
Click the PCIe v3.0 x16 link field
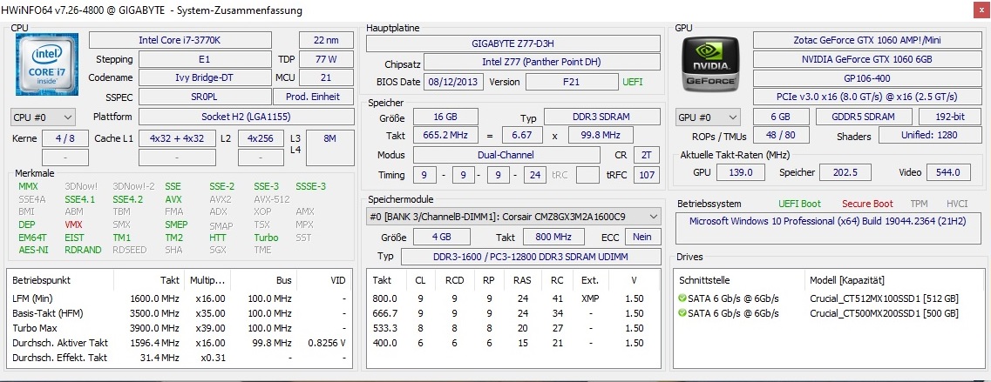(x=867, y=97)
